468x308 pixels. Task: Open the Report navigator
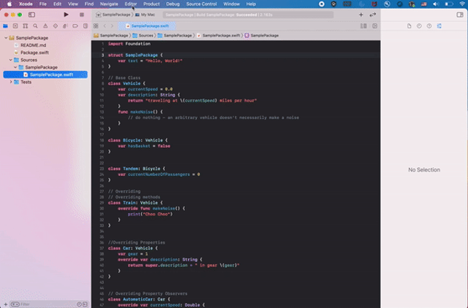[x=86, y=26]
